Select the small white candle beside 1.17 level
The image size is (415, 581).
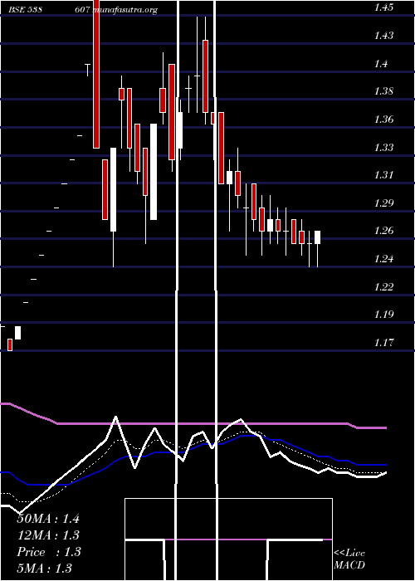17,333
